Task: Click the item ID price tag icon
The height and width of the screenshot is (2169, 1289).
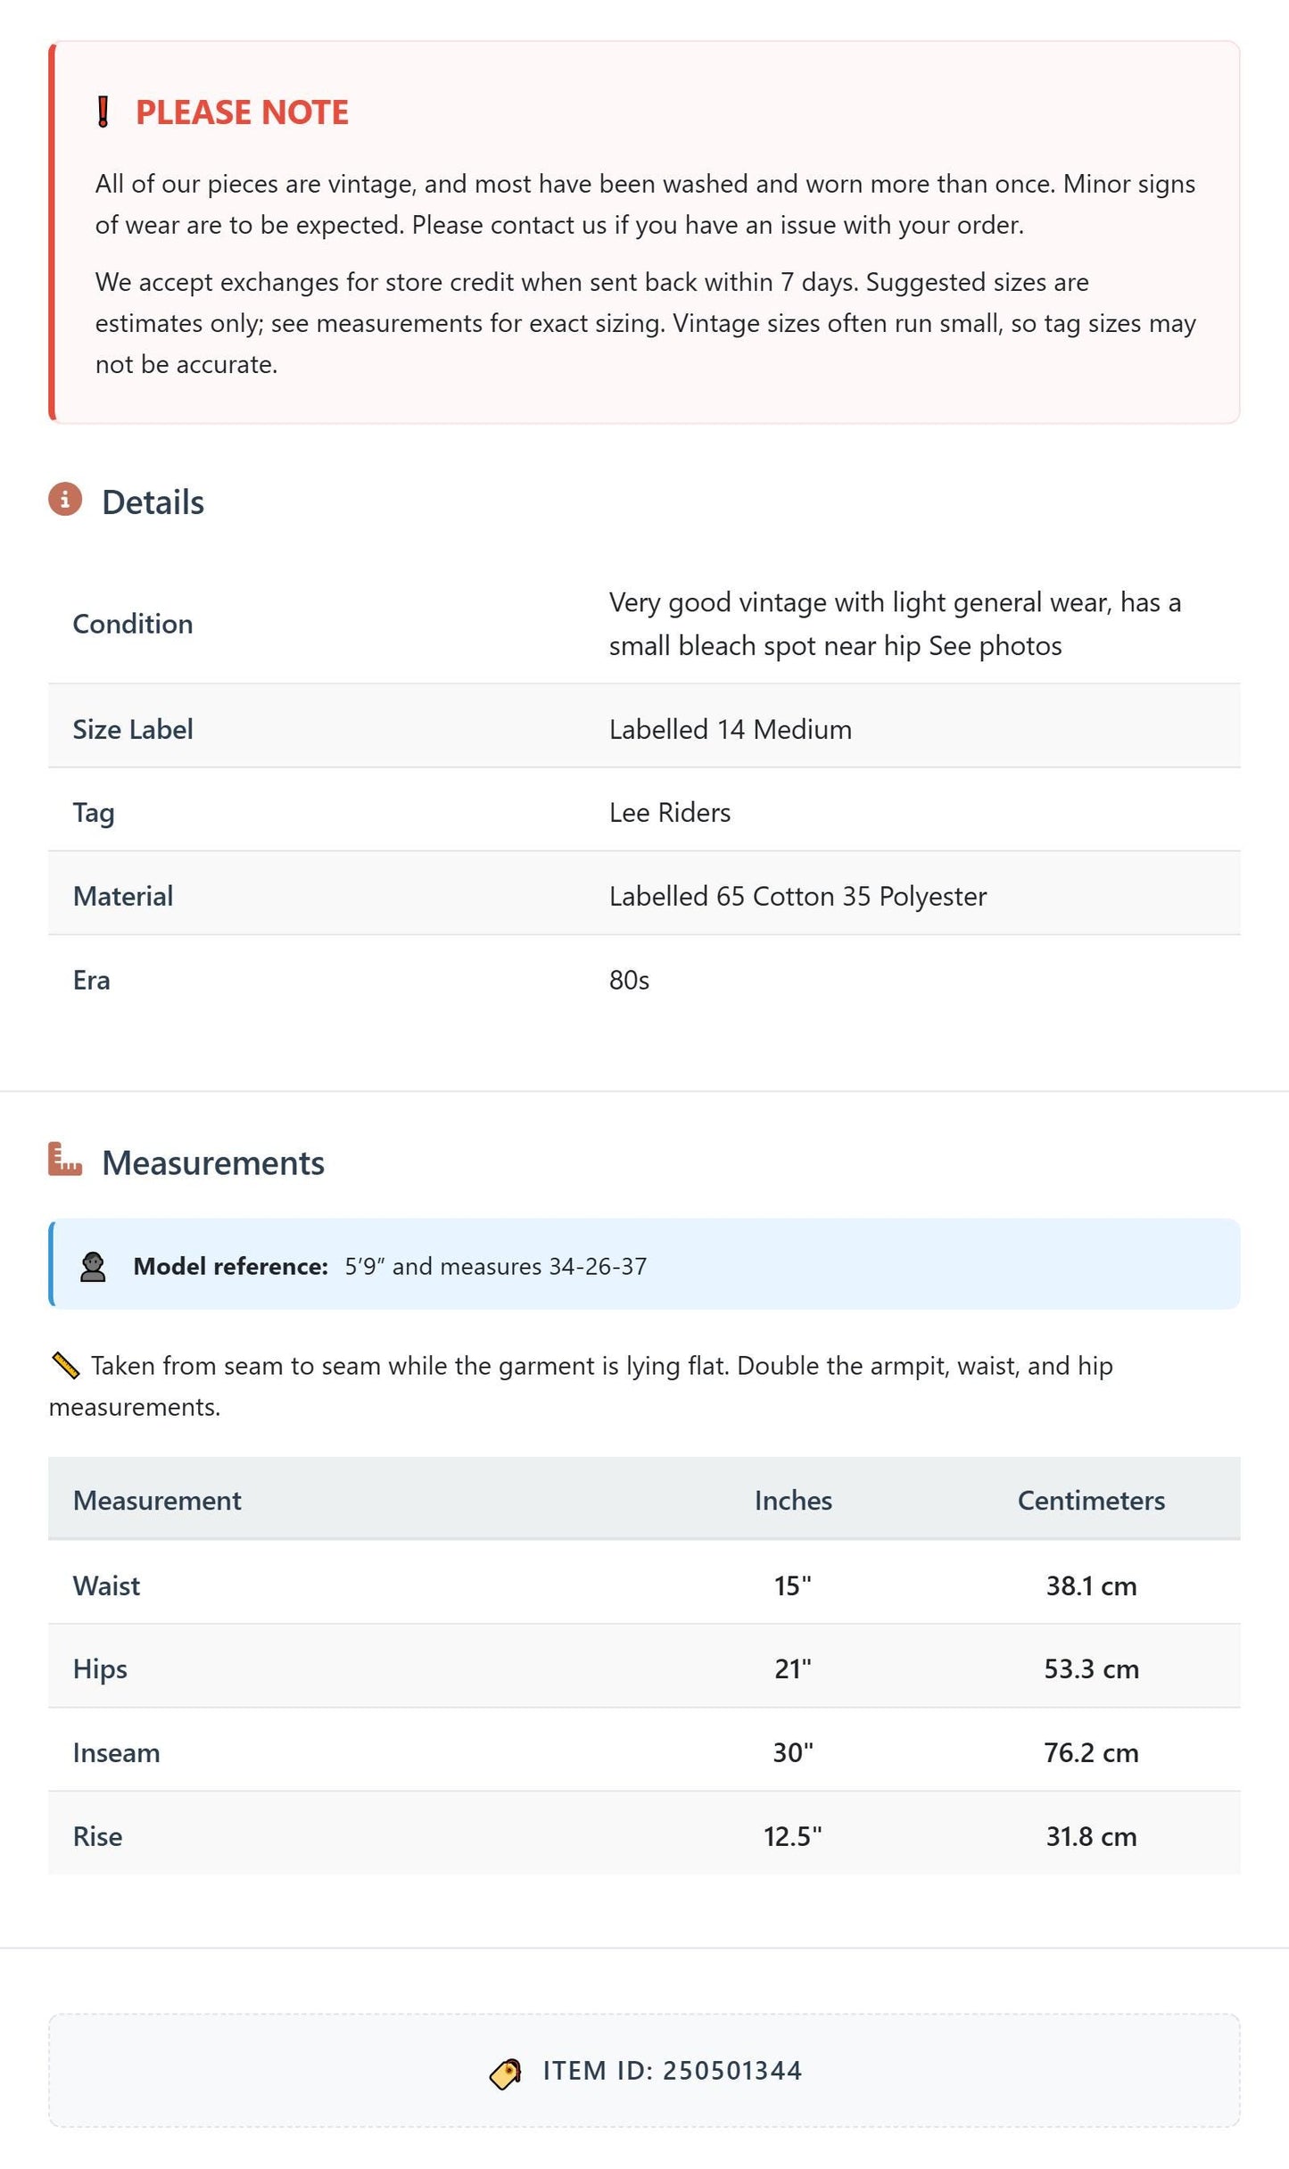Action: tap(506, 2073)
